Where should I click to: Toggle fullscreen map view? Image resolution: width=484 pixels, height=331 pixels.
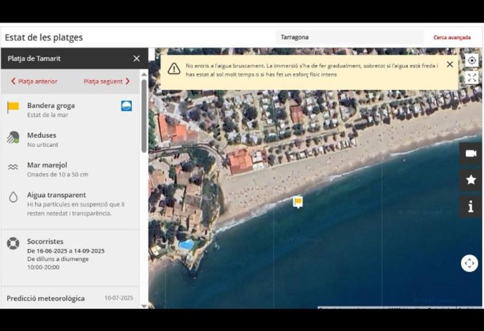[471, 77]
